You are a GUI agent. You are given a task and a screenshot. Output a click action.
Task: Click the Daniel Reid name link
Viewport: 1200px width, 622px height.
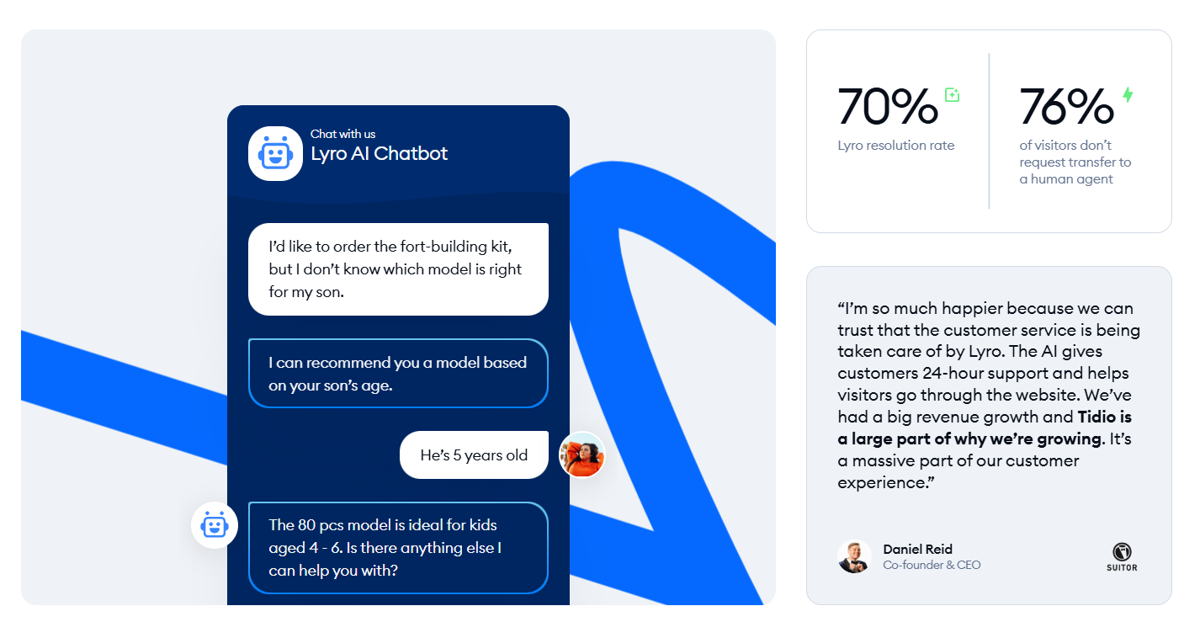917,549
